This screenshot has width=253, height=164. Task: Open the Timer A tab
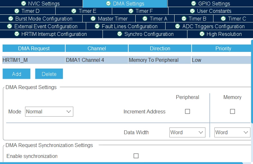pyautogui.click(x=155, y=19)
